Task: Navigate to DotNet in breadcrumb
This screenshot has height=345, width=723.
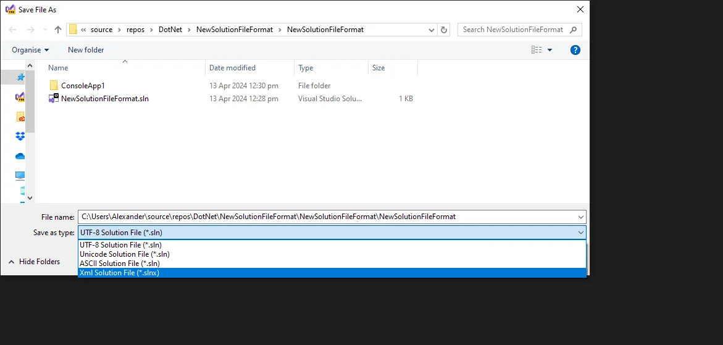Action: tap(170, 30)
